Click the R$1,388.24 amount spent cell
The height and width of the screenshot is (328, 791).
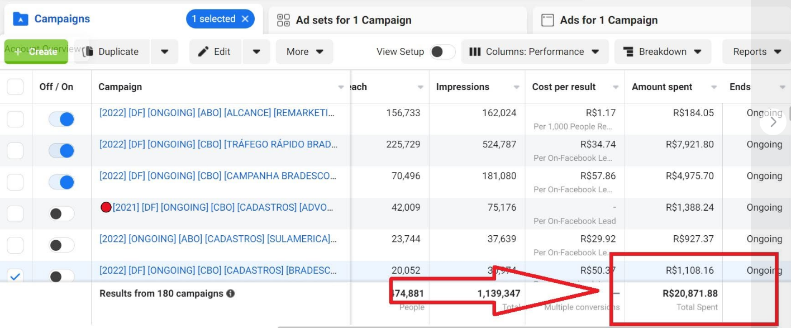[690, 207]
